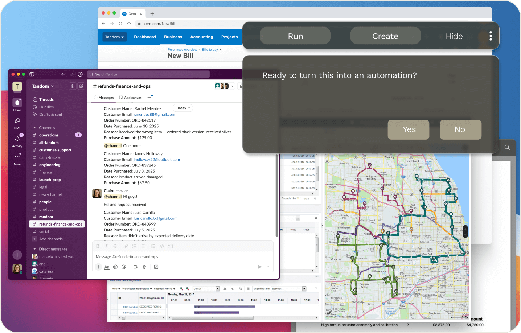Open slash shortcuts in message composer

point(156,267)
